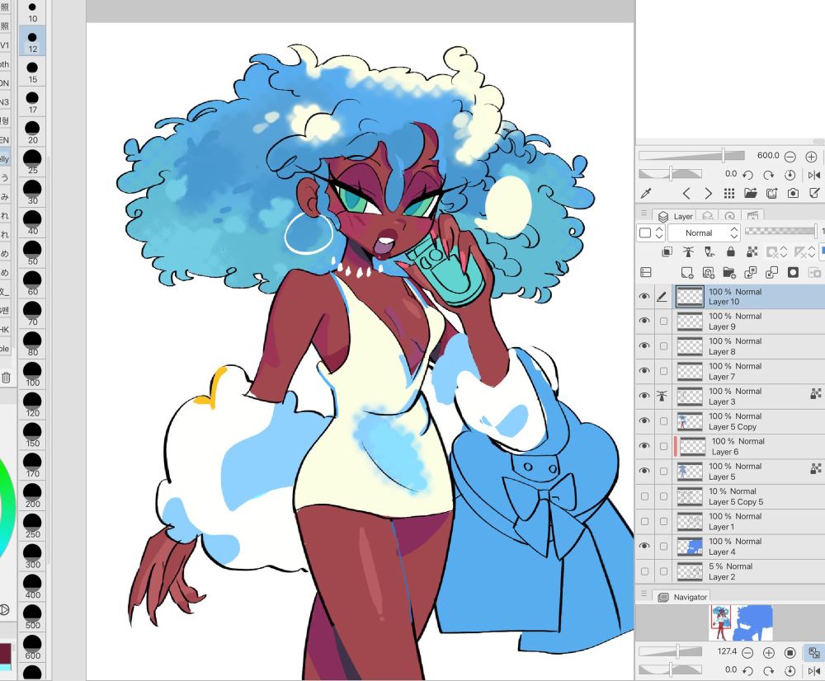The image size is (825, 681).
Task: Zoom in on the Navigator (127.4)
Action: pos(769,653)
